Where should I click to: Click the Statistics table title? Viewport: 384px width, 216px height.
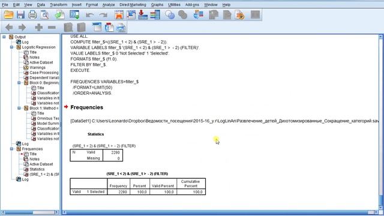coord(96,134)
